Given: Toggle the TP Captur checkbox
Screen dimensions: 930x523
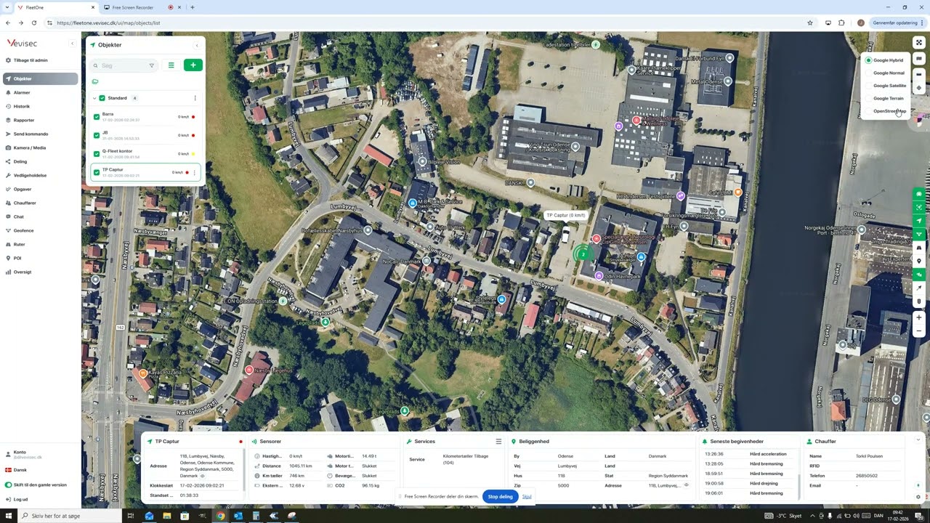Looking at the screenshot, I should [x=97, y=173].
